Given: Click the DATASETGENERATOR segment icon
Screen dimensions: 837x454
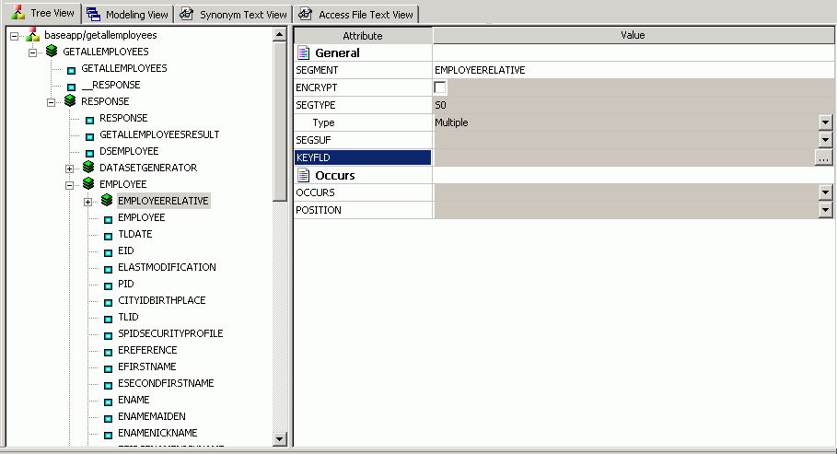Looking at the screenshot, I should (88, 168).
